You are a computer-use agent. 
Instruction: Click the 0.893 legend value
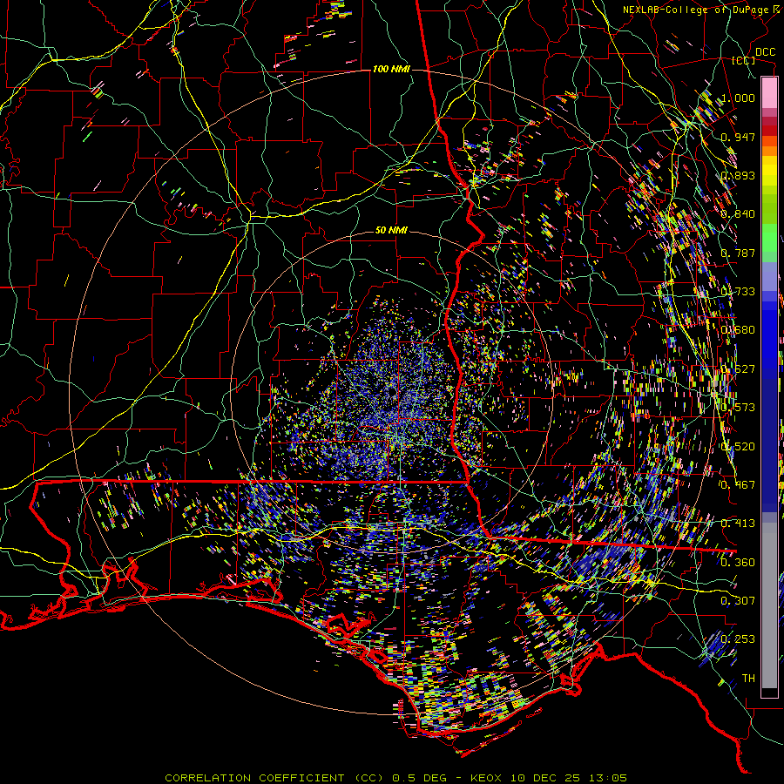coord(738,175)
